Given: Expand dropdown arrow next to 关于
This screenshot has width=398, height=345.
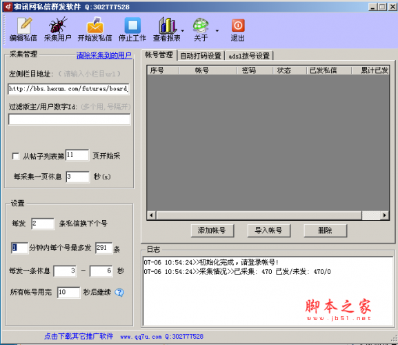Looking at the screenshot, I should pos(217,31).
